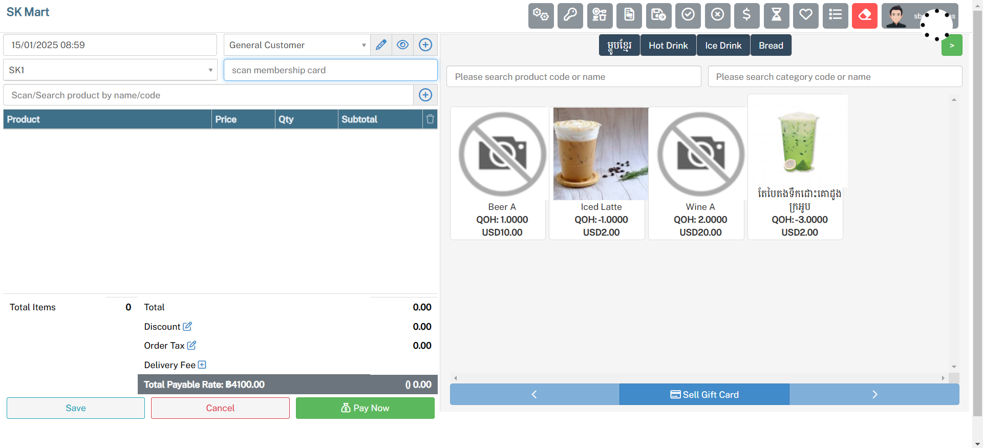Image resolution: width=983 pixels, height=448 pixels.
Task: Open the list view toolbar icon
Action: point(835,15)
